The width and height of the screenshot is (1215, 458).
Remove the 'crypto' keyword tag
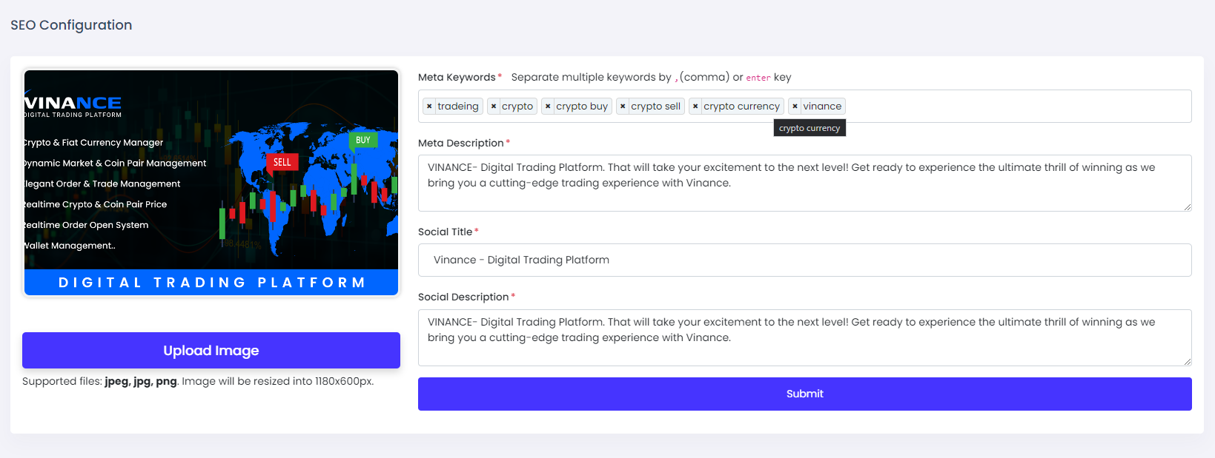[494, 107]
